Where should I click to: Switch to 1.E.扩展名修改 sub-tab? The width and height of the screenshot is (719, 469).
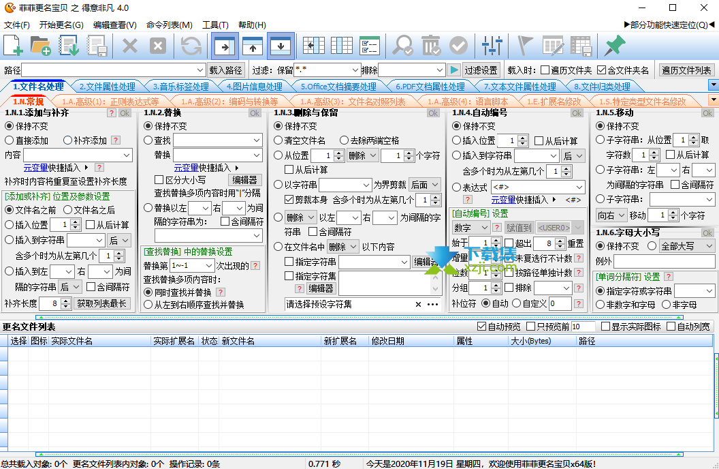pos(554,102)
